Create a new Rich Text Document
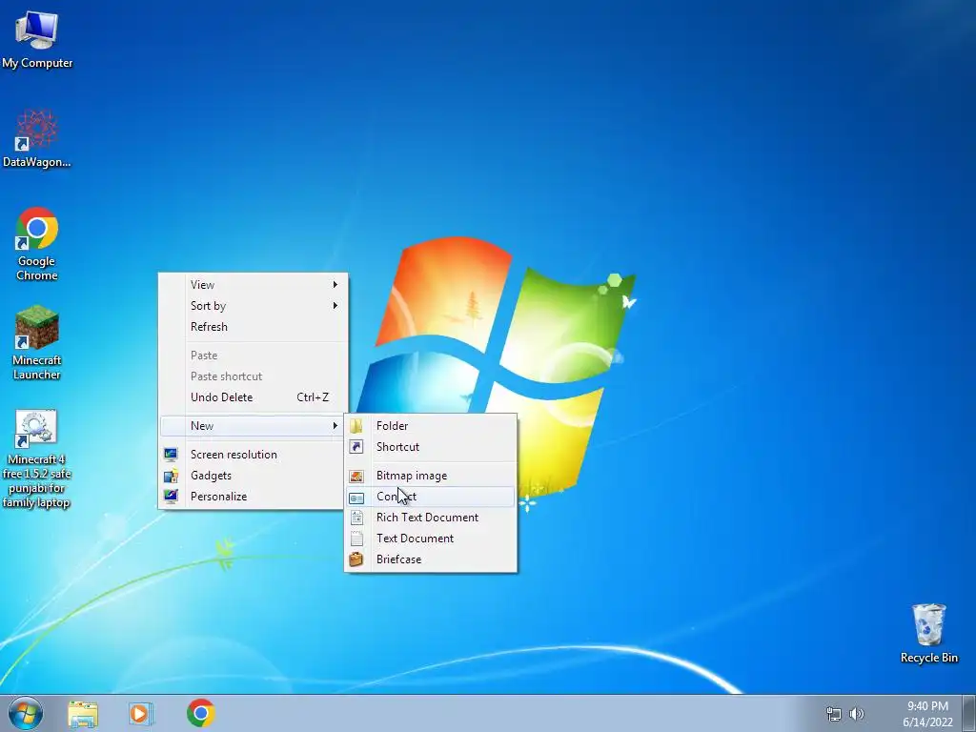This screenshot has height=732, width=976. 430,518
